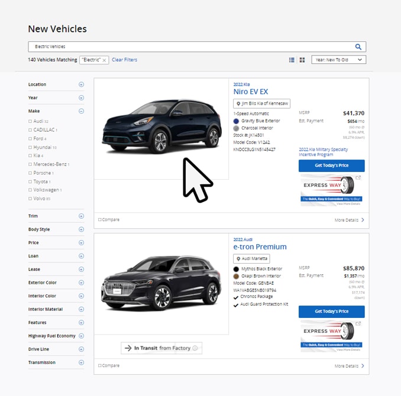This screenshot has width=401, height=396.
Task: Check the Kia make filter
Action: [30, 155]
